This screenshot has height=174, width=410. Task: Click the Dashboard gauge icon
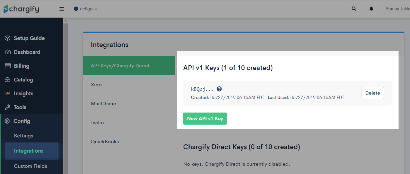click(7, 52)
